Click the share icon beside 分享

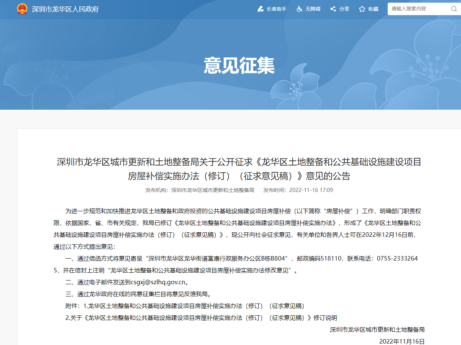click(x=333, y=9)
